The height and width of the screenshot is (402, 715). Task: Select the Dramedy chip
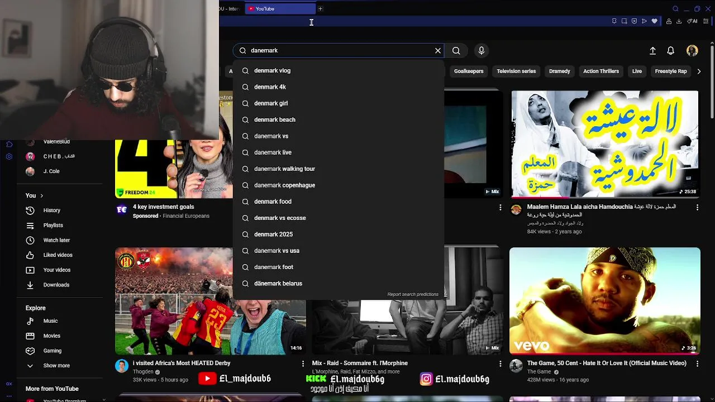[x=560, y=71]
